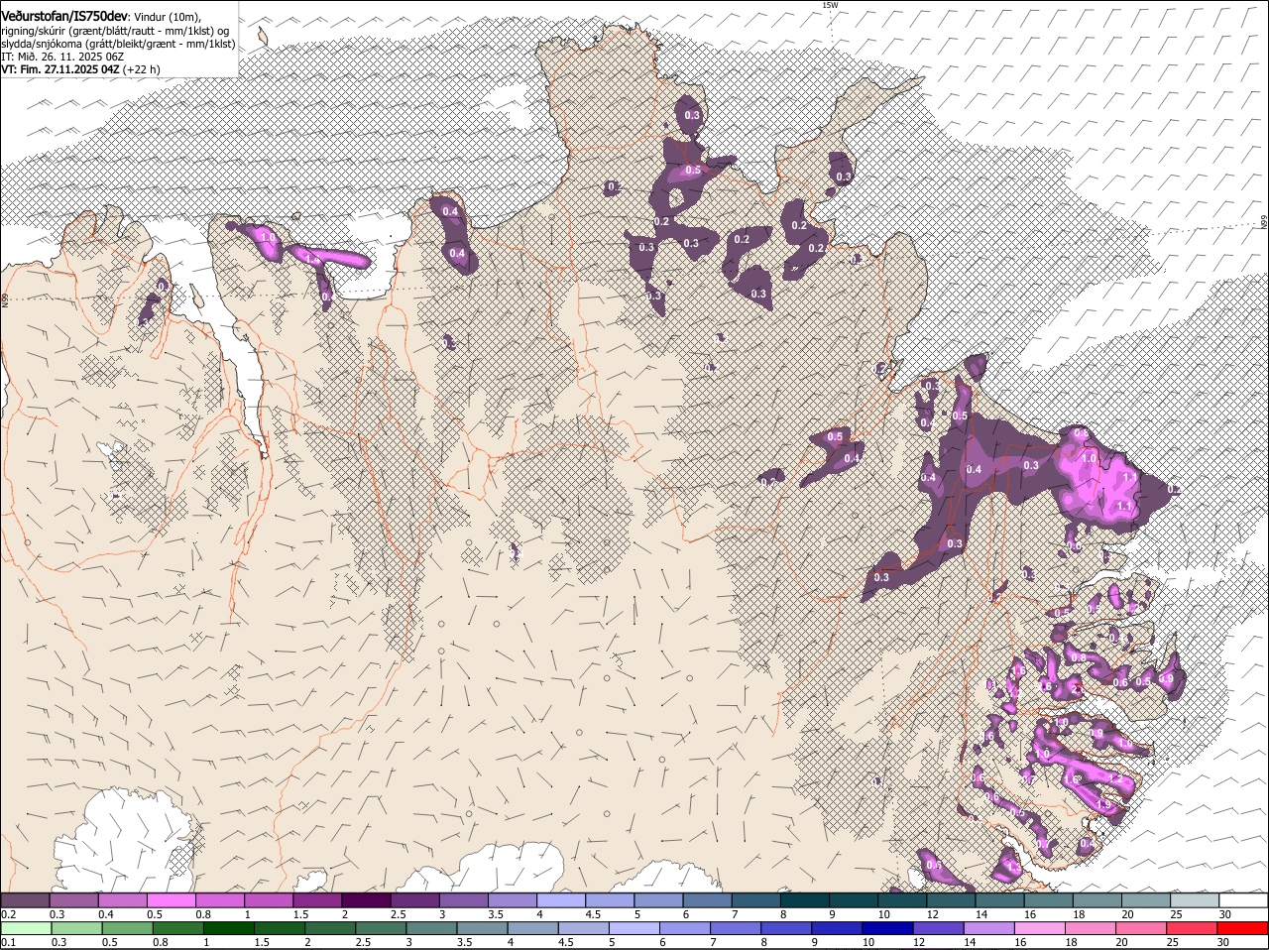Click top-row dark teal swatch between 8 and 9
1269x950 pixels.
(805, 899)
